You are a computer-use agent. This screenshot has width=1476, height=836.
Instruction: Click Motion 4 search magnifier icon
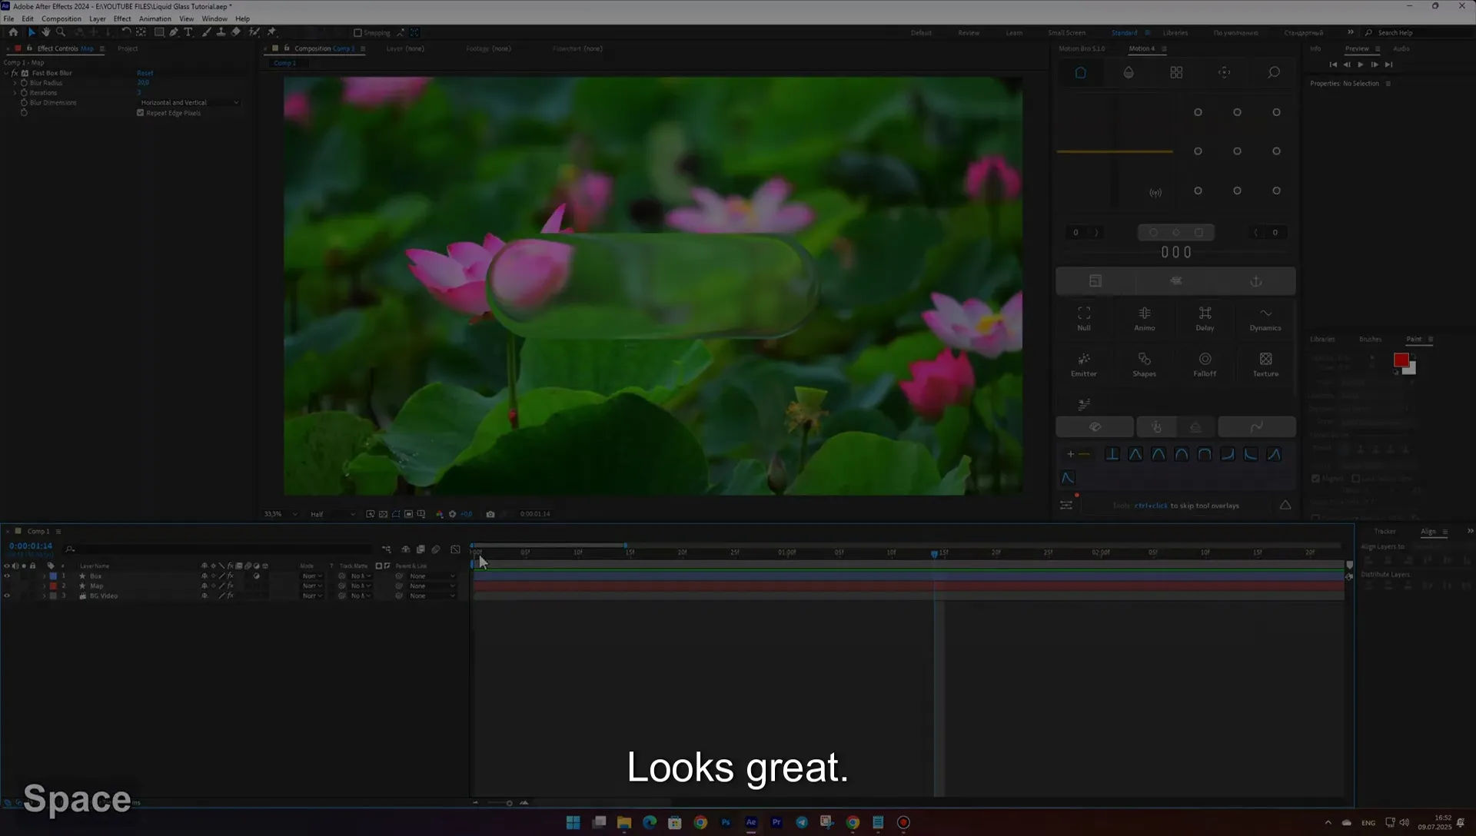(1274, 72)
